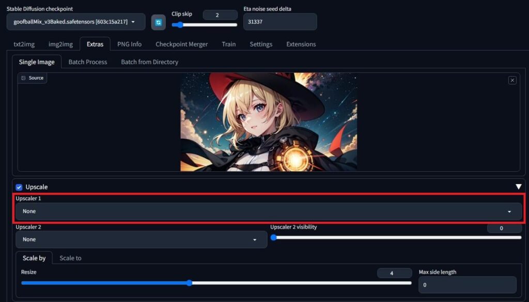Image resolution: width=529 pixels, height=302 pixels.
Task: Switch to the Scale to tab
Action: [x=70, y=258]
